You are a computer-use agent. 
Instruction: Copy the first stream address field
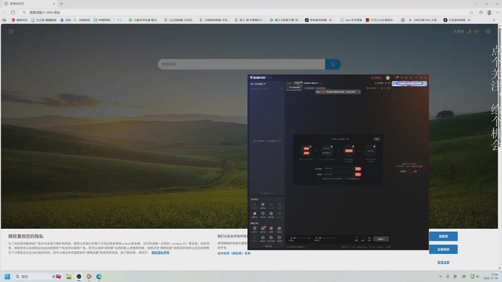click(x=358, y=169)
